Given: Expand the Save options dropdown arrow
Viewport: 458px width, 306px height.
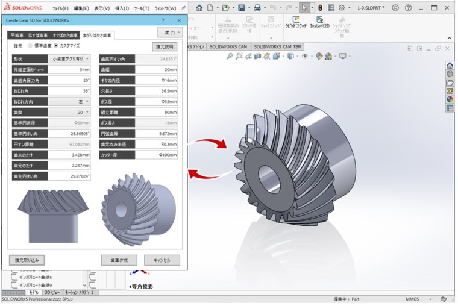Looking at the screenshot, I should click(249, 8).
